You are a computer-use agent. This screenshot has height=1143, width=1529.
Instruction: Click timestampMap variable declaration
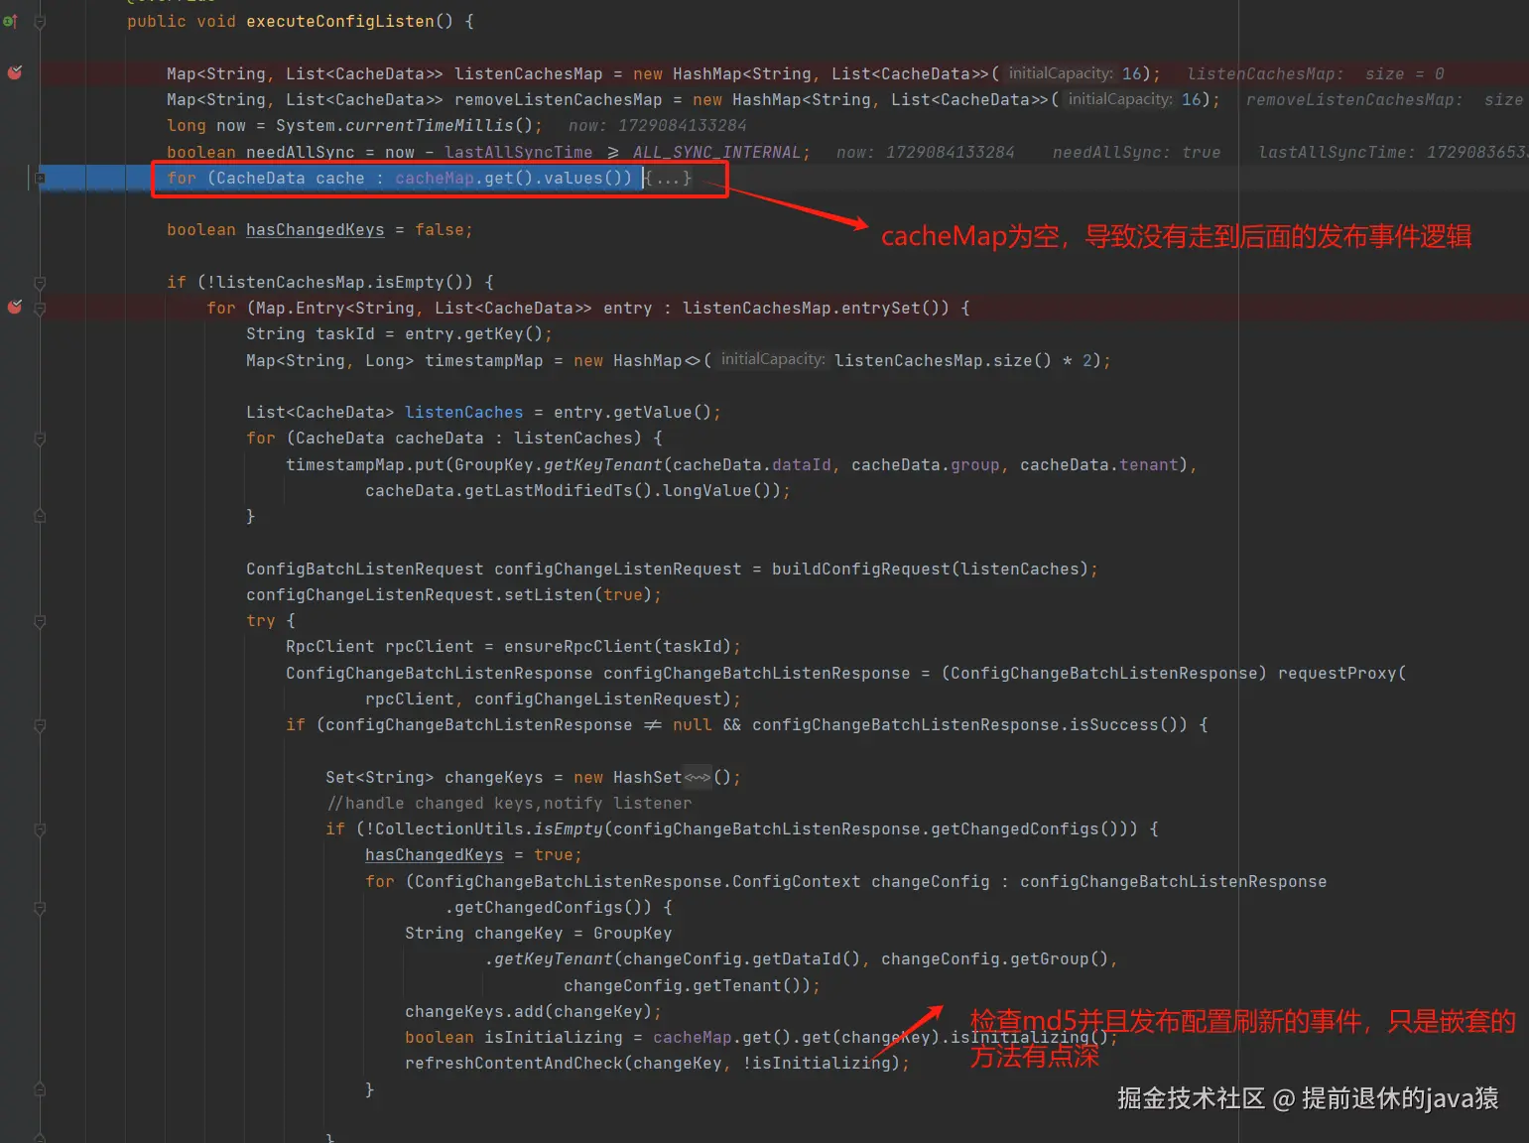coord(483,360)
